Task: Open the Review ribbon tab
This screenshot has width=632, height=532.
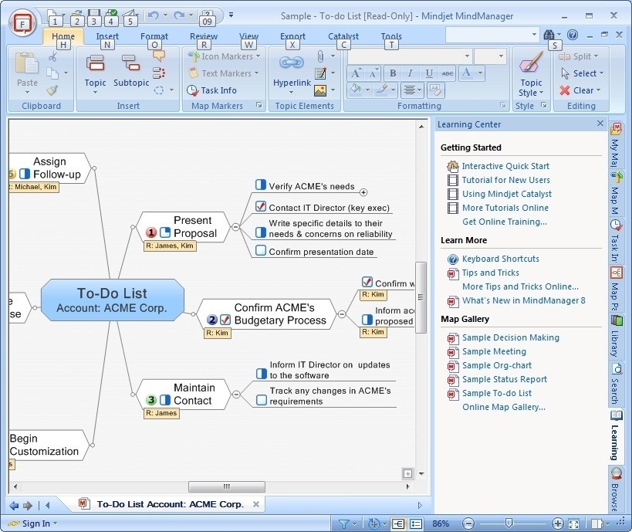Action: [204, 36]
